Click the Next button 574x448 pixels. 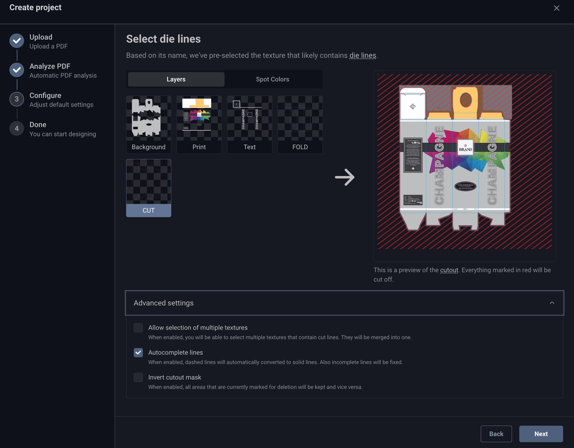541,434
